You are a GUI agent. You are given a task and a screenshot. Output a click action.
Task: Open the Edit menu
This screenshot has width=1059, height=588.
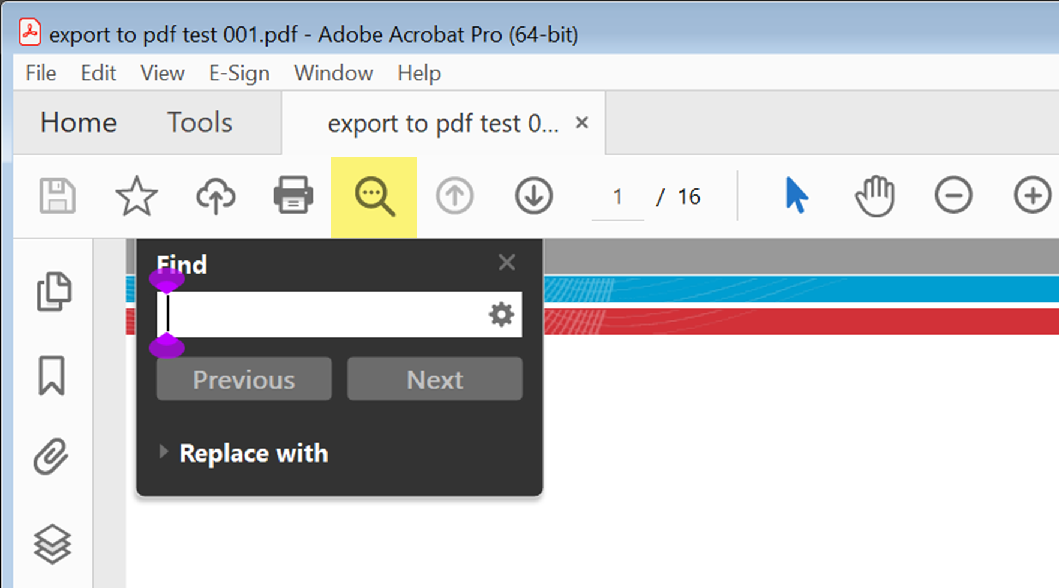click(98, 73)
